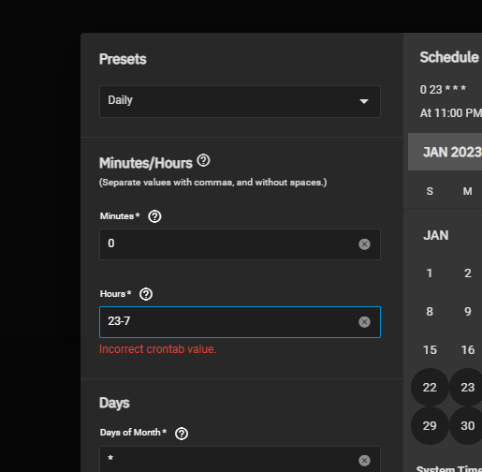The width and height of the screenshot is (482, 472).
Task: Pick January 9 in the schedule calendar
Action: (468, 312)
